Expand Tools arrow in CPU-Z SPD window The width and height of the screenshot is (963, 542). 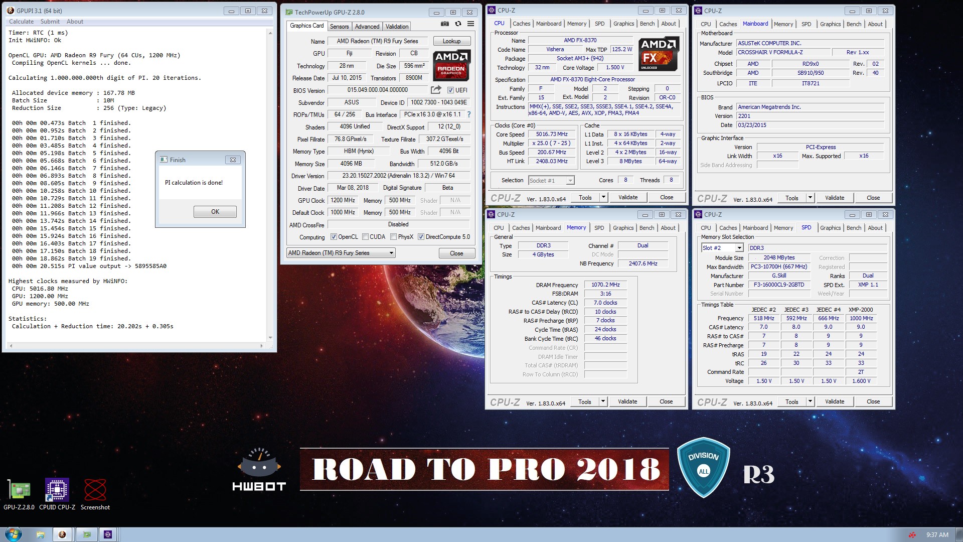pos(810,401)
